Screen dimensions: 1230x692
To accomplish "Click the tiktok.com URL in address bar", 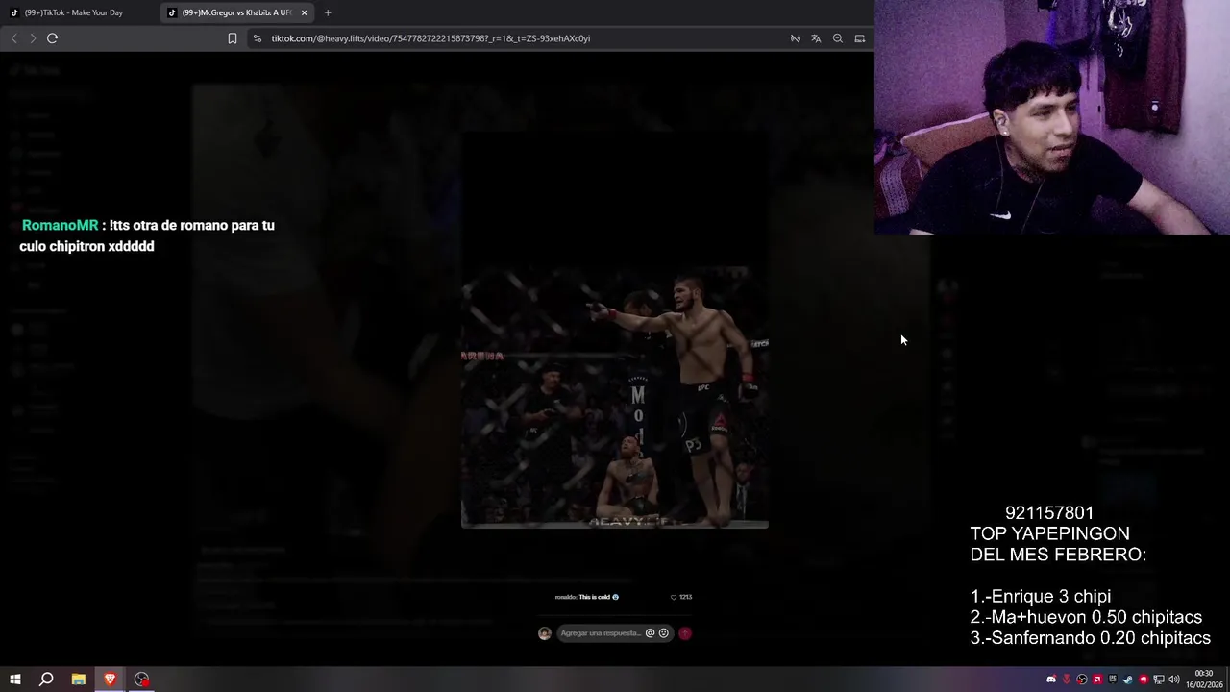I will point(430,38).
